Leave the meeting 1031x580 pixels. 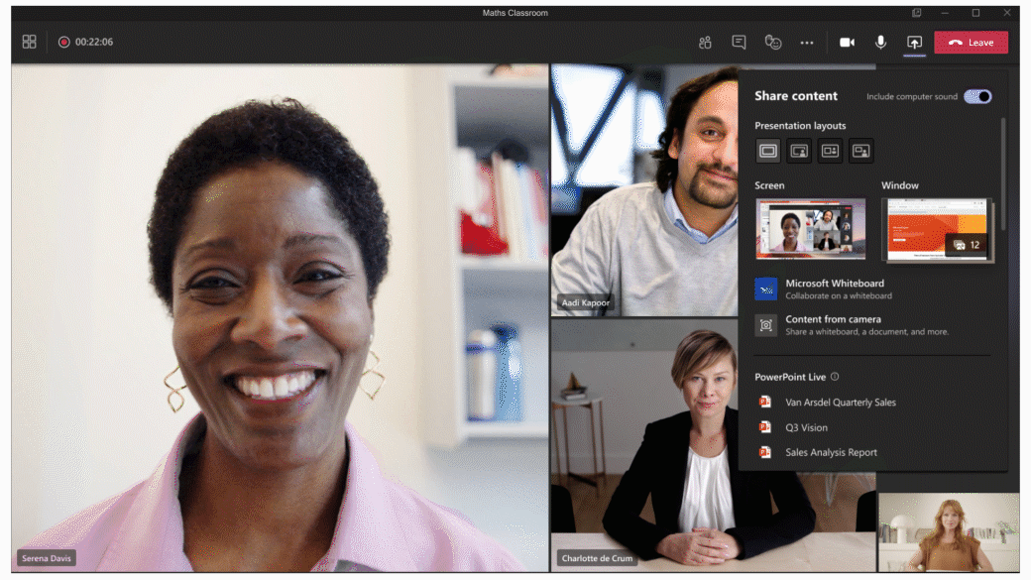pos(971,42)
